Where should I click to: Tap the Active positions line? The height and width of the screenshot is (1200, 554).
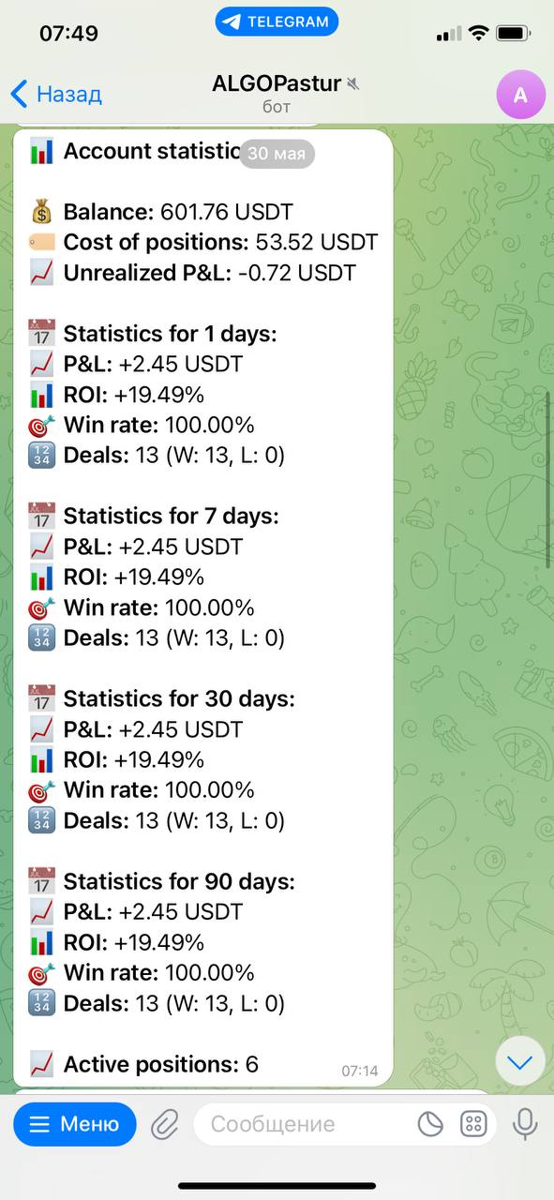point(143,1064)
